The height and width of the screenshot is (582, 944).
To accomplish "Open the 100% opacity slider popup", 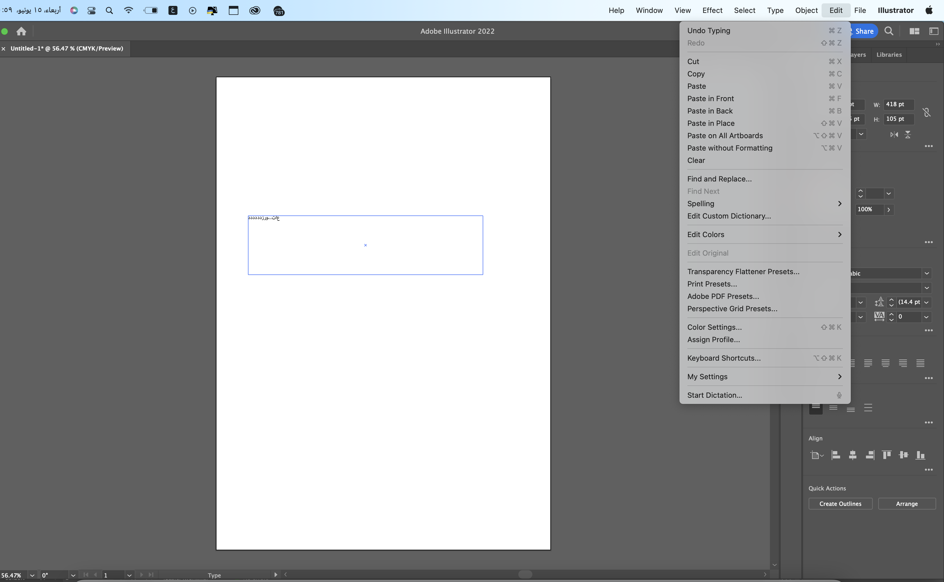I will pos(889,210).
